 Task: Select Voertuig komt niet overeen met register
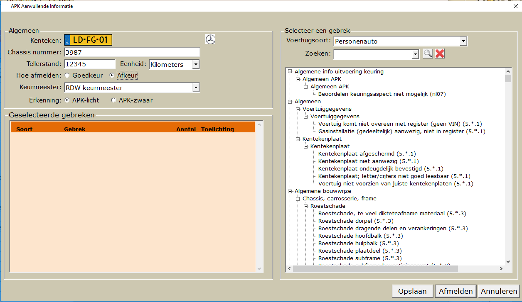click(400, 124)
